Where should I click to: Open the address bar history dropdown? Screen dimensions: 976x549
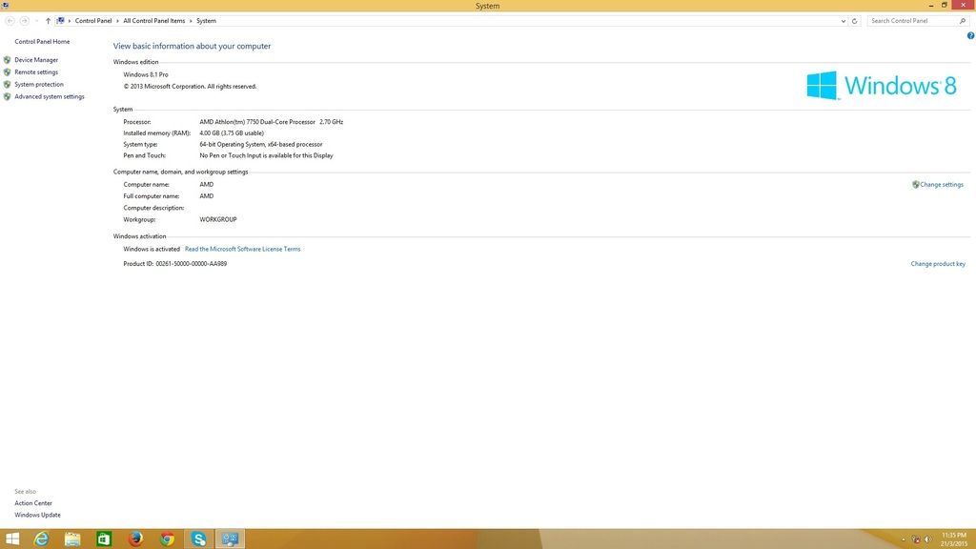[844, 20]
